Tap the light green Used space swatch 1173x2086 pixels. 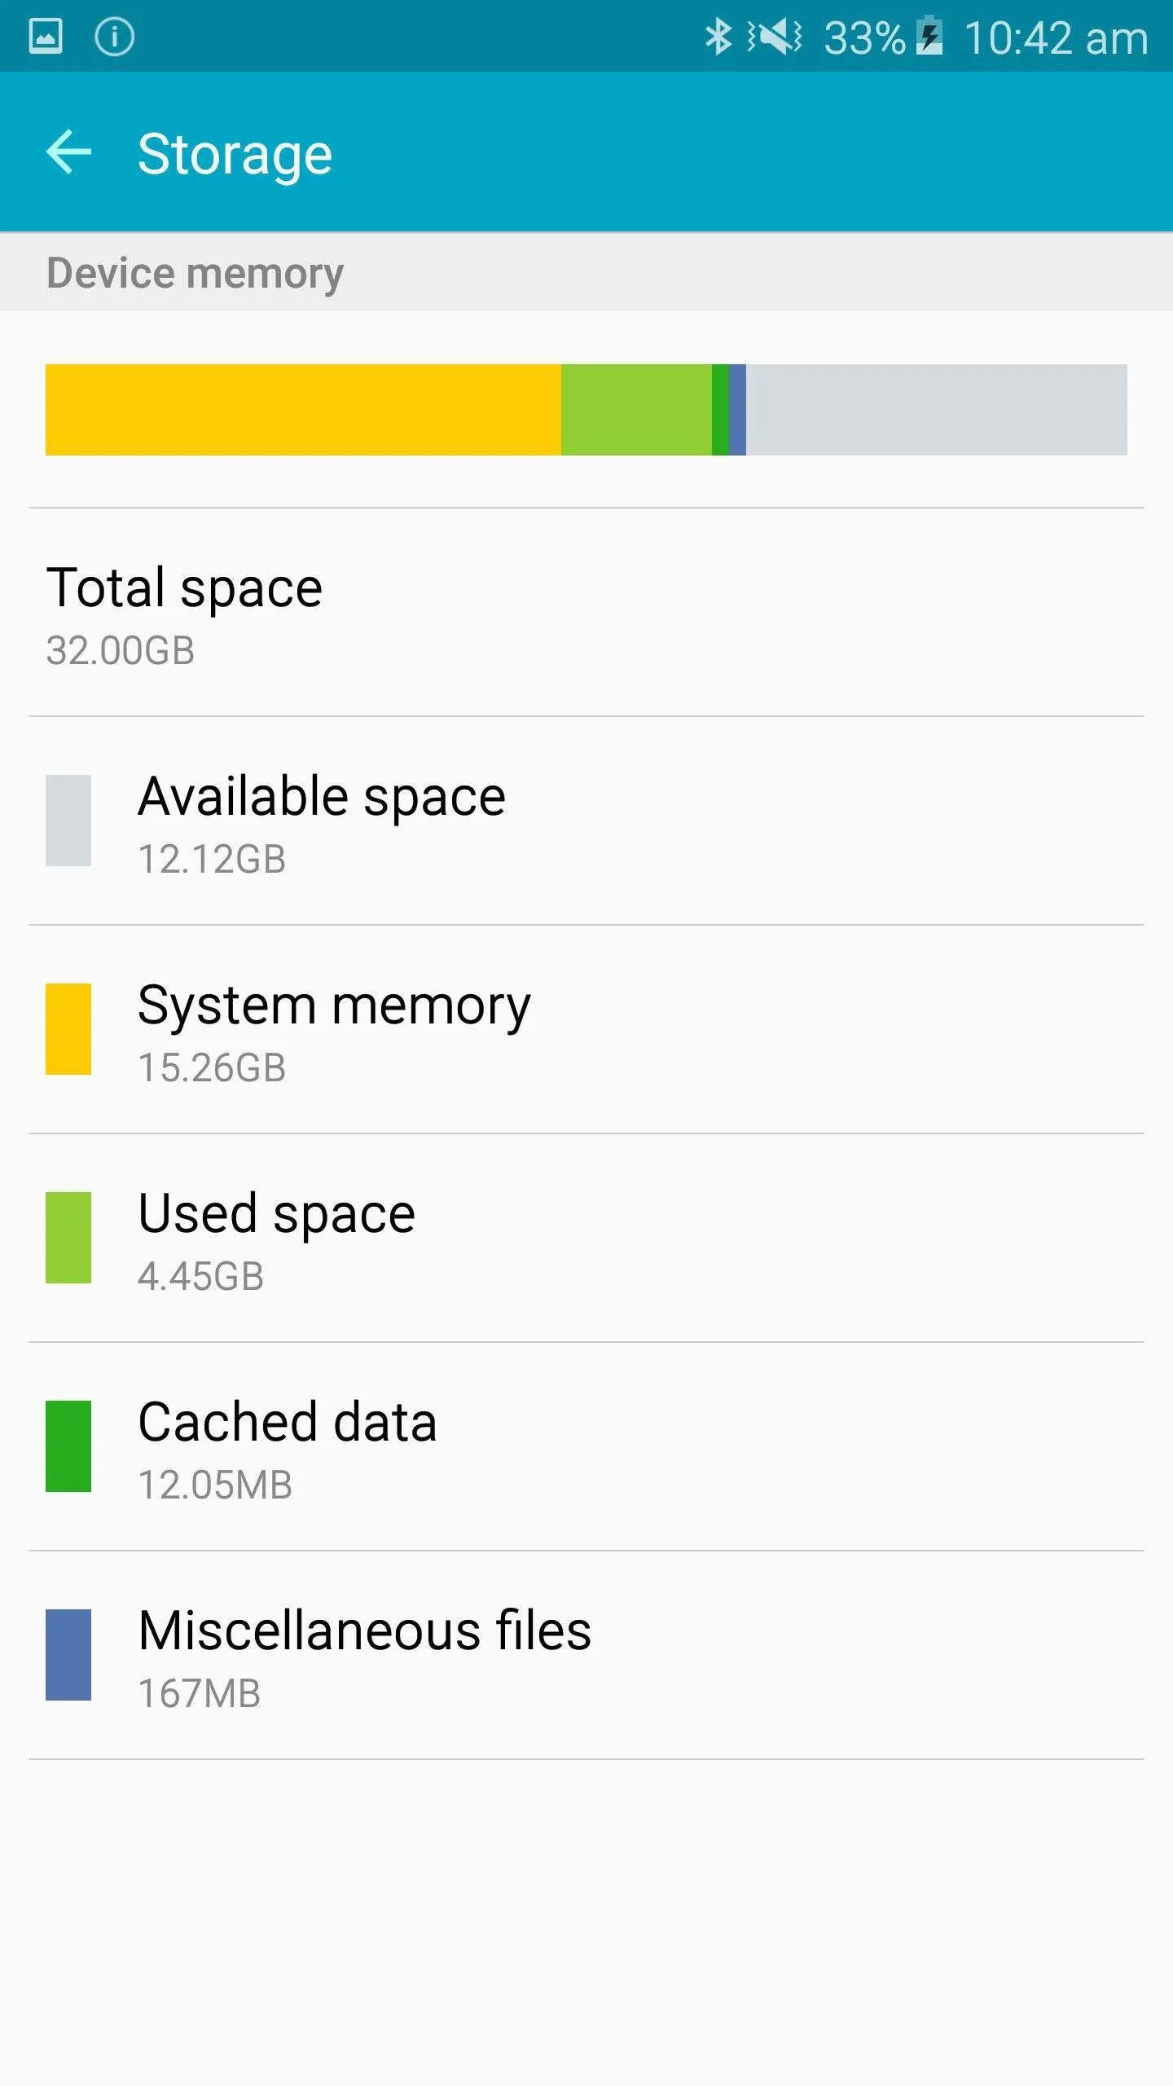tap(68, 1237)
